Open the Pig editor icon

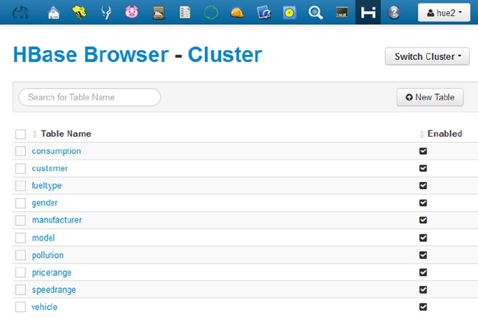pyautogui.click(x=132, y=13)
